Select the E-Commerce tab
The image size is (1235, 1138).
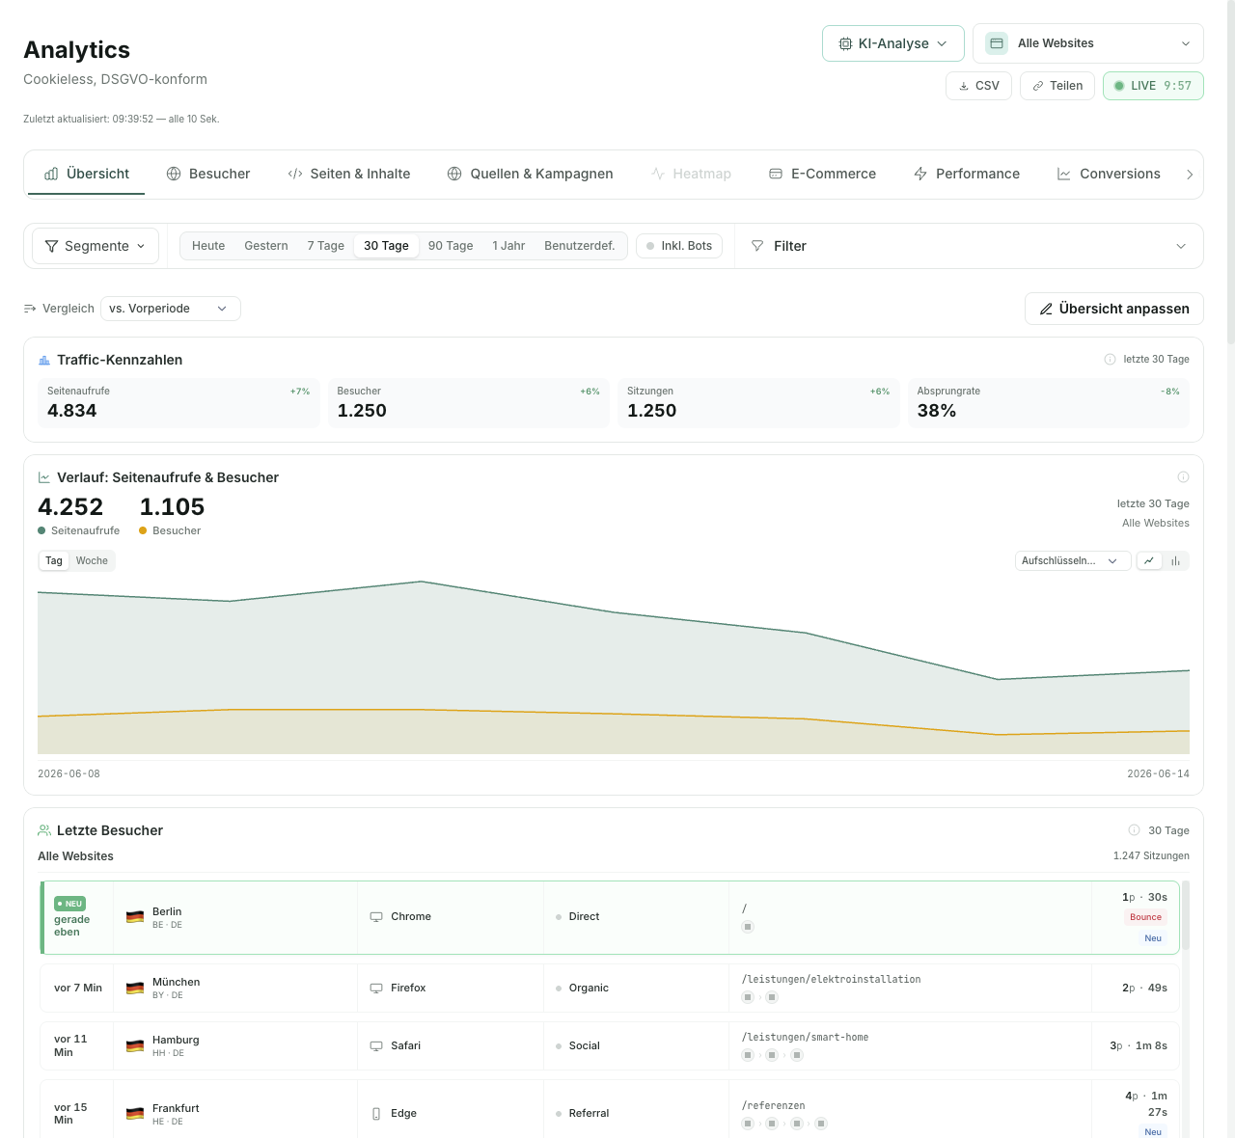[x=823, y=174]
